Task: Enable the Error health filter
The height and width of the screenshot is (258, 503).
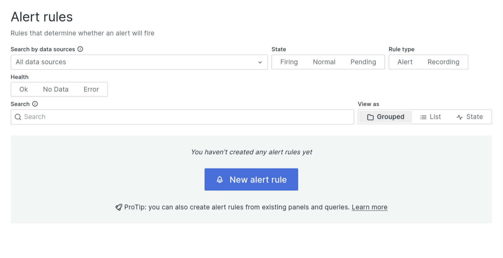Action: (91, 89)
